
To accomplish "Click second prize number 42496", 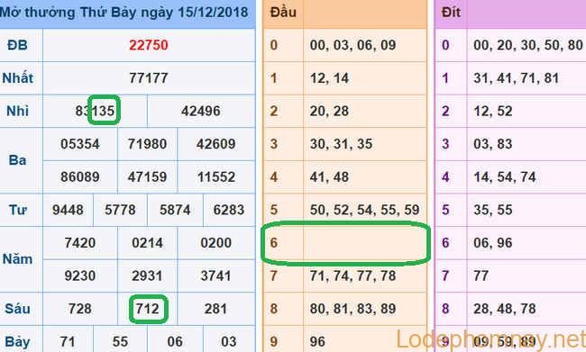I will 201,111.
